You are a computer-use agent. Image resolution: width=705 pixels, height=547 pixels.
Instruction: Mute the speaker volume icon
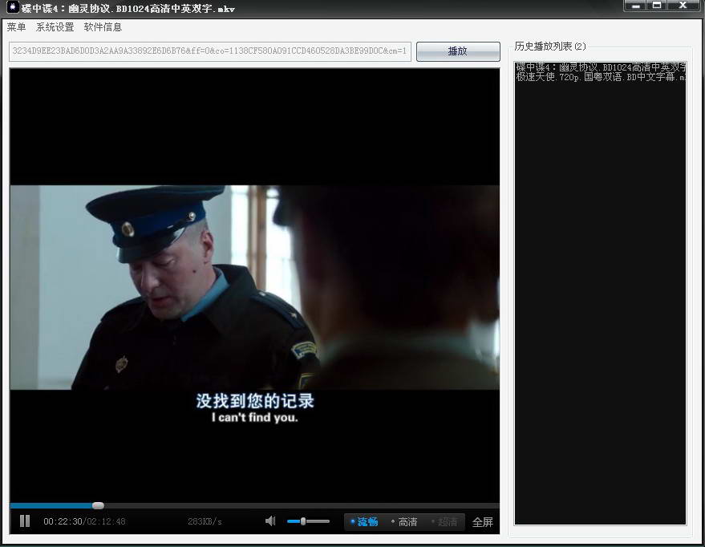[270, 521]
